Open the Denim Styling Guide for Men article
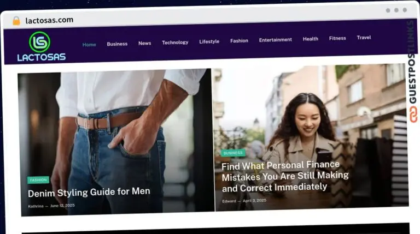Screen dimensions: 420x234 click(89, 192)
